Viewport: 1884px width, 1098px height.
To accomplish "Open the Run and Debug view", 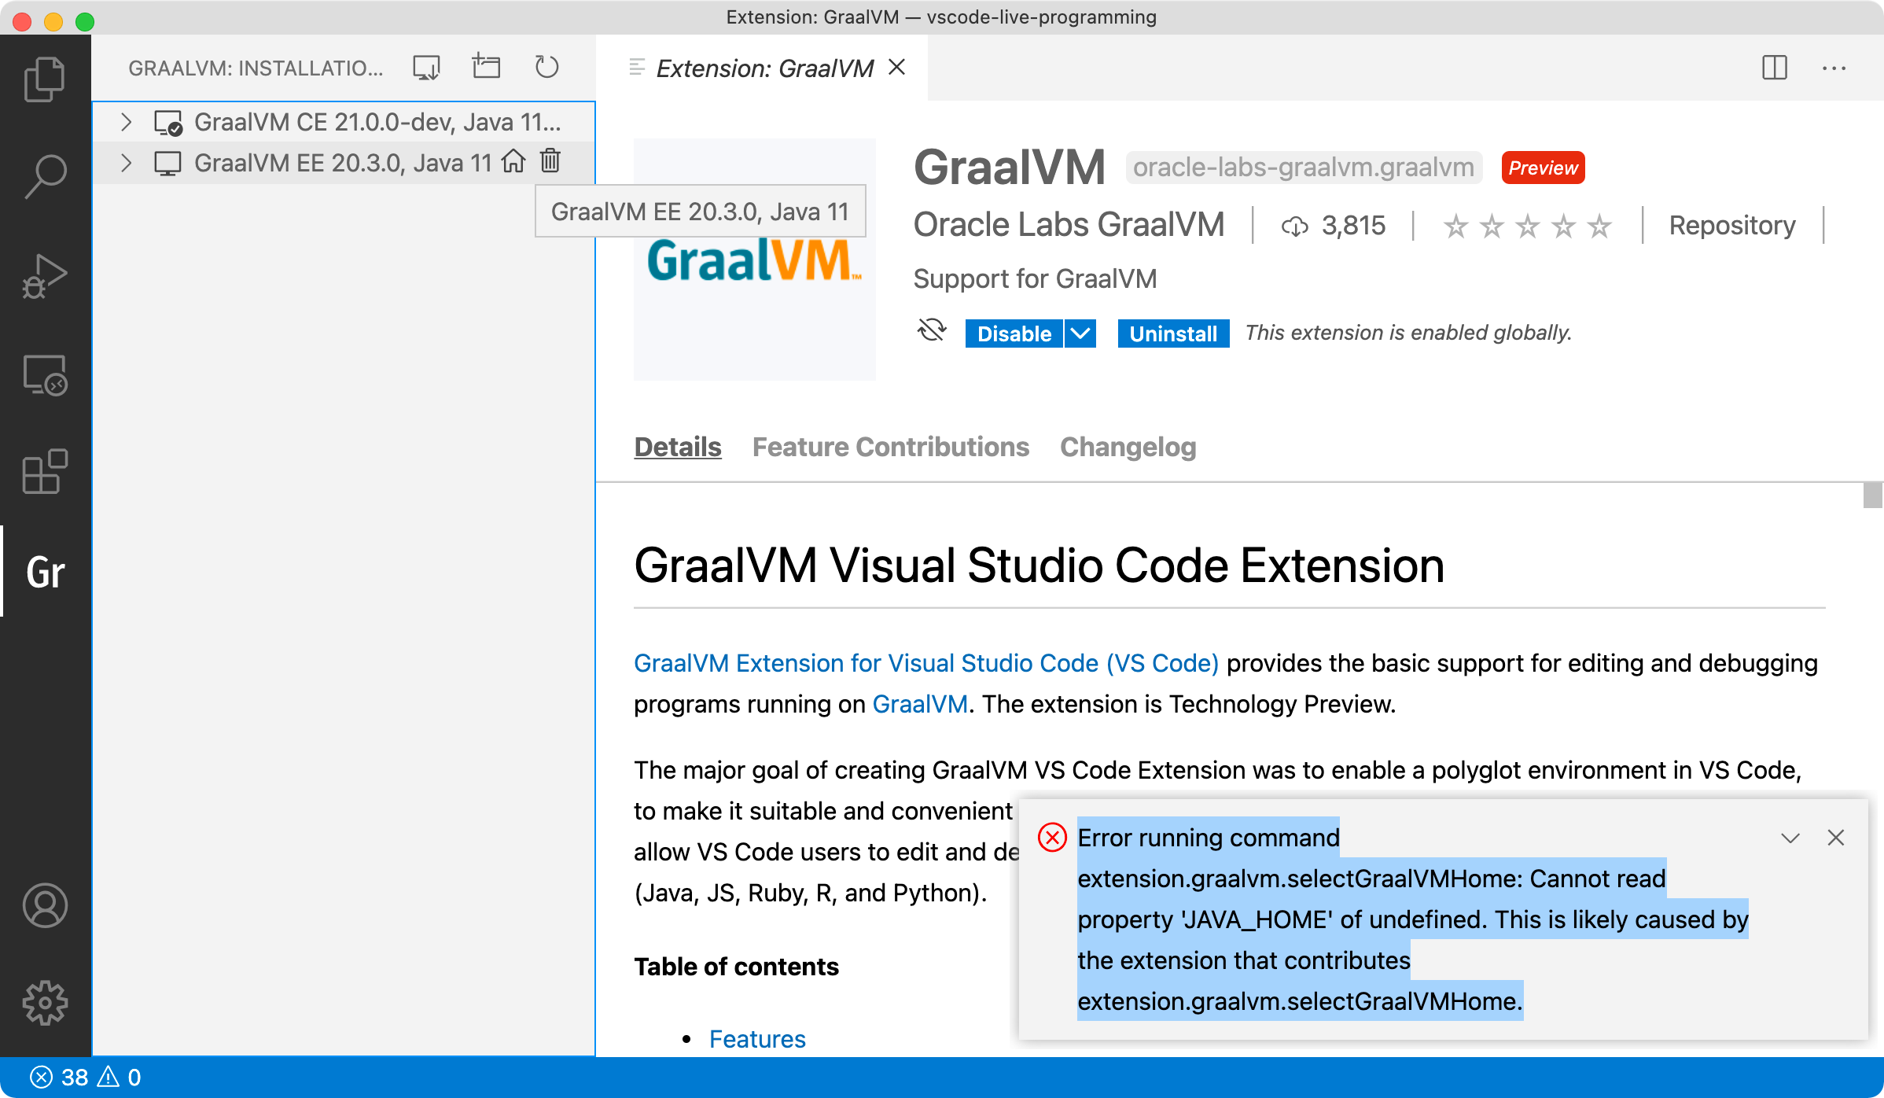I will (x=45, y=275).
